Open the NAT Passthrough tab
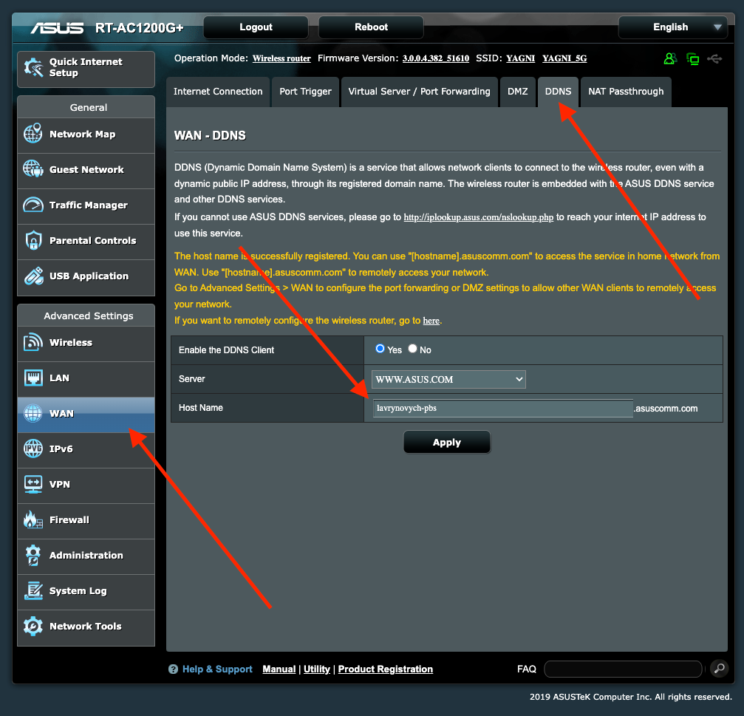Image resolution: width=744 pixels, height=716 pixels. [626, 92]
